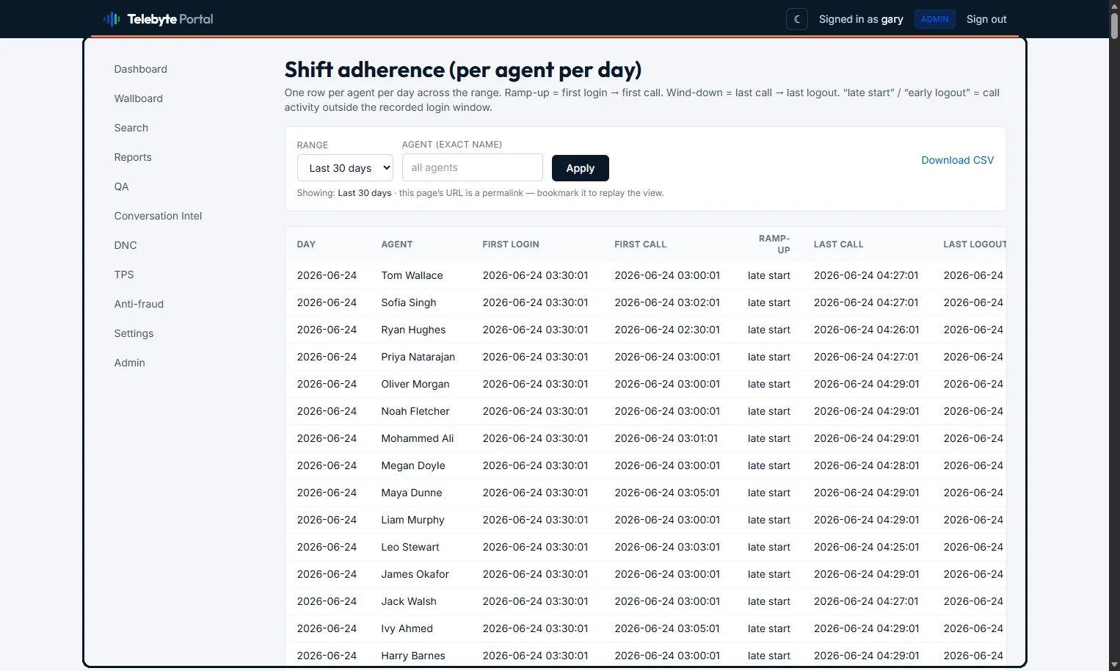
Task: Click the scrollbar up arrow
Action: point(1114,6)
